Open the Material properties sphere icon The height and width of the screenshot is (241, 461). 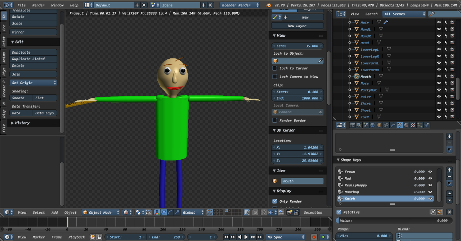pos(406,125)
